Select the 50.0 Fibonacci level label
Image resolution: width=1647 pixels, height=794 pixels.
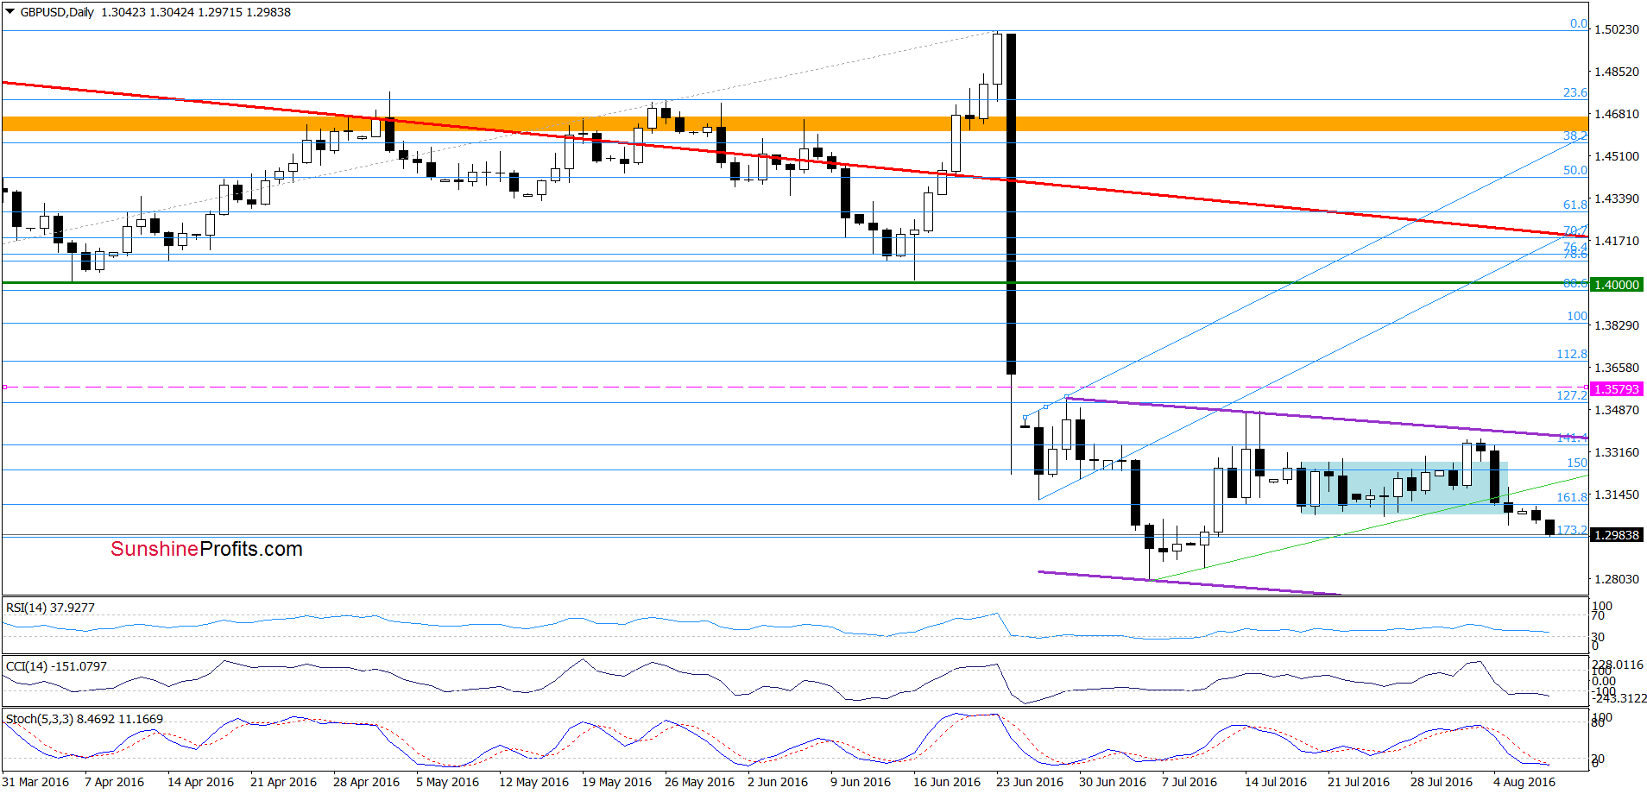point(1575,170)
